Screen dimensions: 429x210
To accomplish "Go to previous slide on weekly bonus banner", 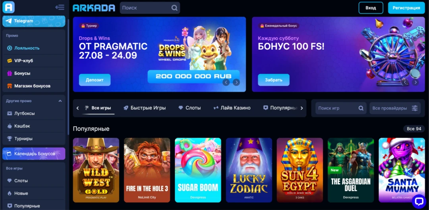I will pyautogui.click(x=405, y=82).
